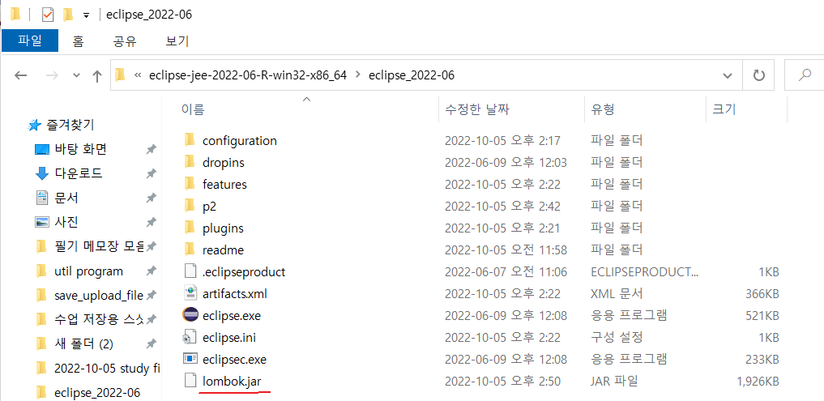Sort by the 이름 column header
This screenshot has height=401, width=824.
click(193, 109)
